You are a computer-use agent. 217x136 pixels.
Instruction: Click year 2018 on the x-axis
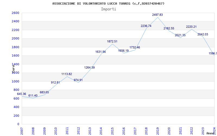pos(146,131)
